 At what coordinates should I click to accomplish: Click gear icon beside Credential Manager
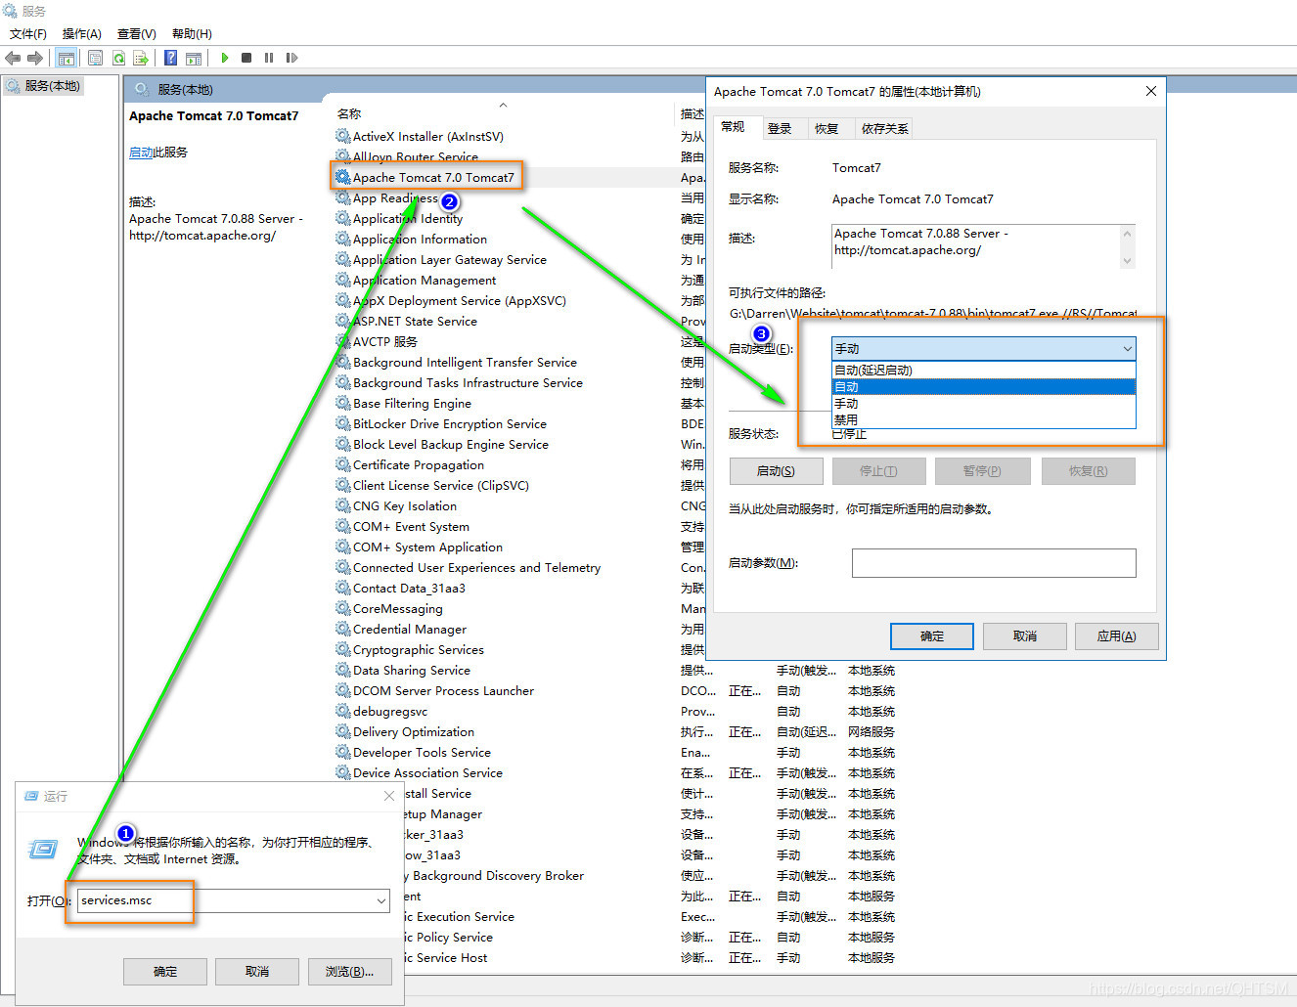(342, 629)
